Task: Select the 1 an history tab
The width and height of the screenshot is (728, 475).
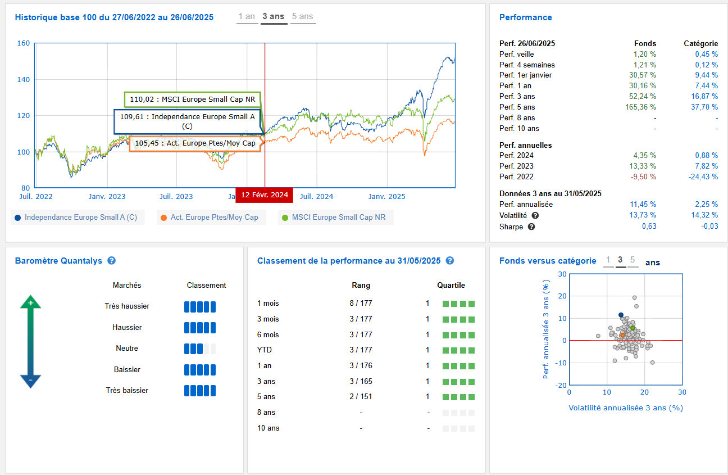Action: coord(247,17)
